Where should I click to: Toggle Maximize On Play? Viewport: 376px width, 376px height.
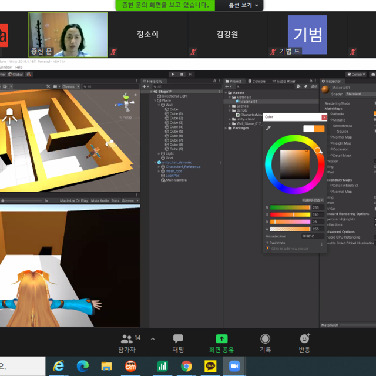coord(74,200)
